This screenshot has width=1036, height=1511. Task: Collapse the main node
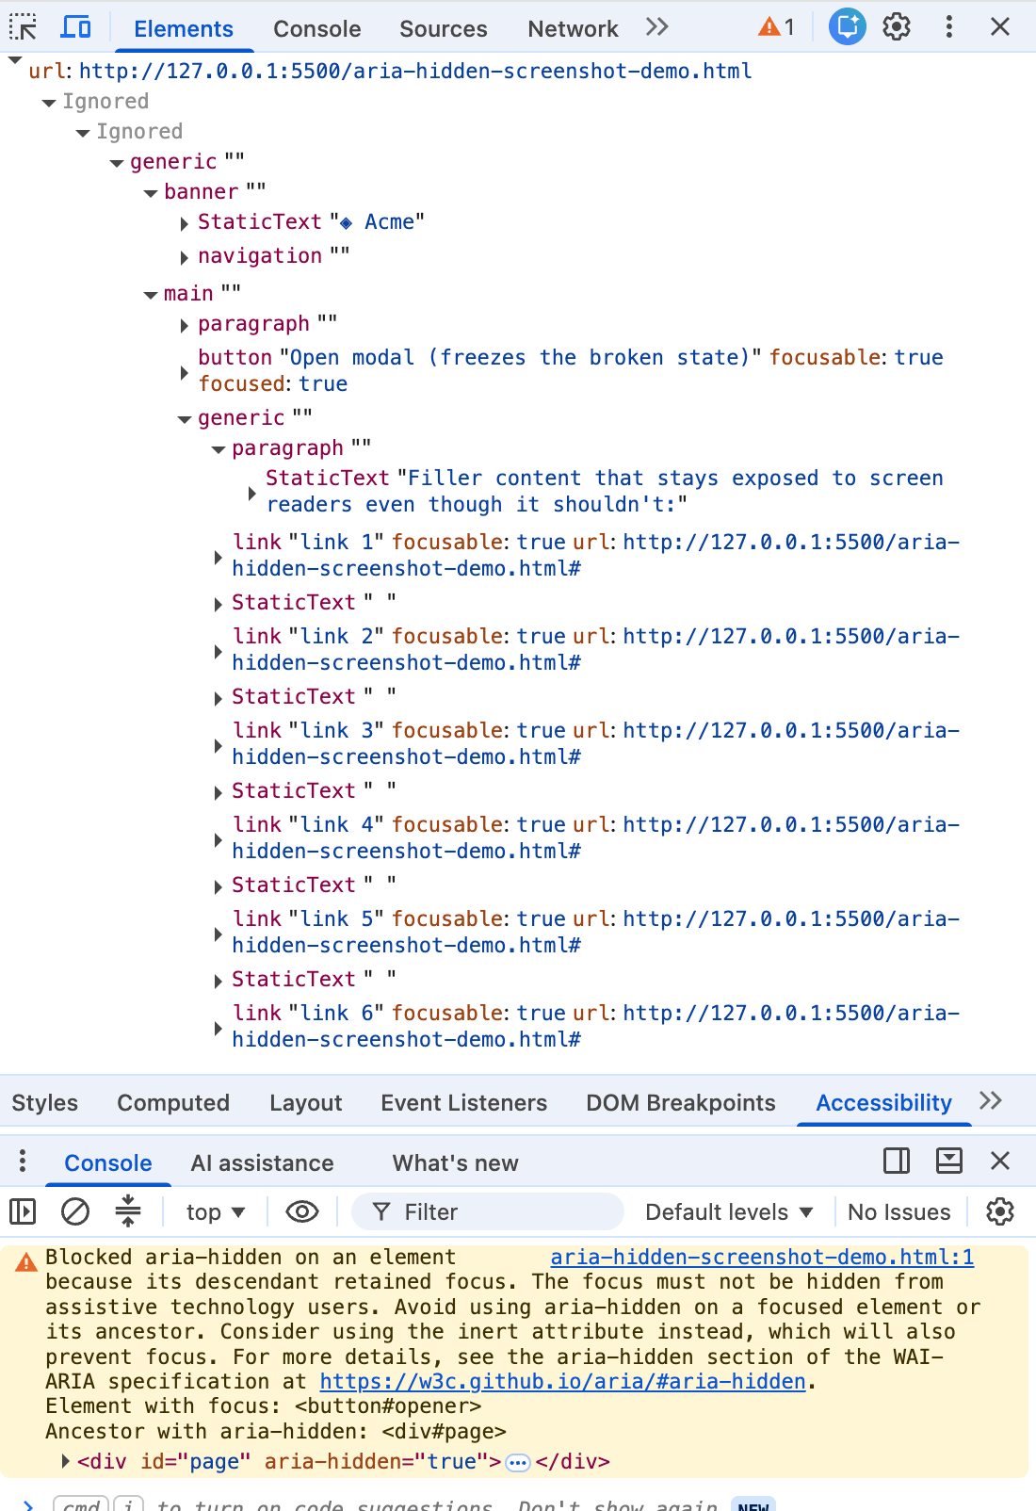[151, 295]
